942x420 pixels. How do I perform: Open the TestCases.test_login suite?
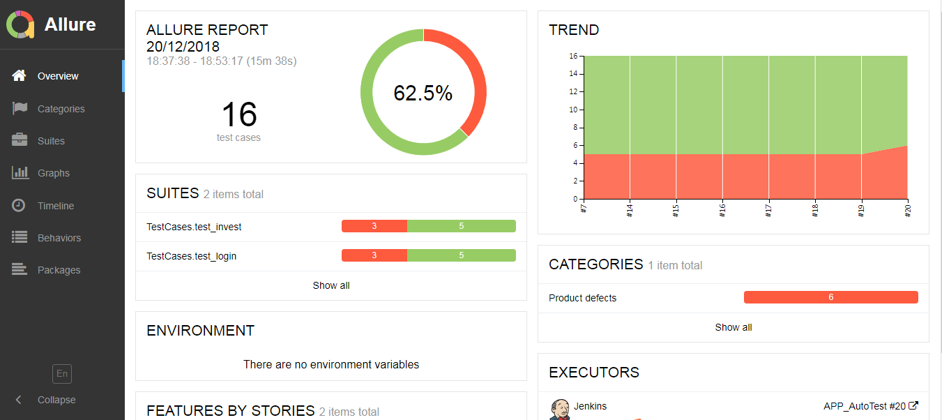click(x=191, y=256)
